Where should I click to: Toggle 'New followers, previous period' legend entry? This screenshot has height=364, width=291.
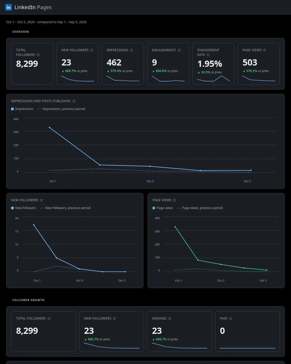pos(65,208)
